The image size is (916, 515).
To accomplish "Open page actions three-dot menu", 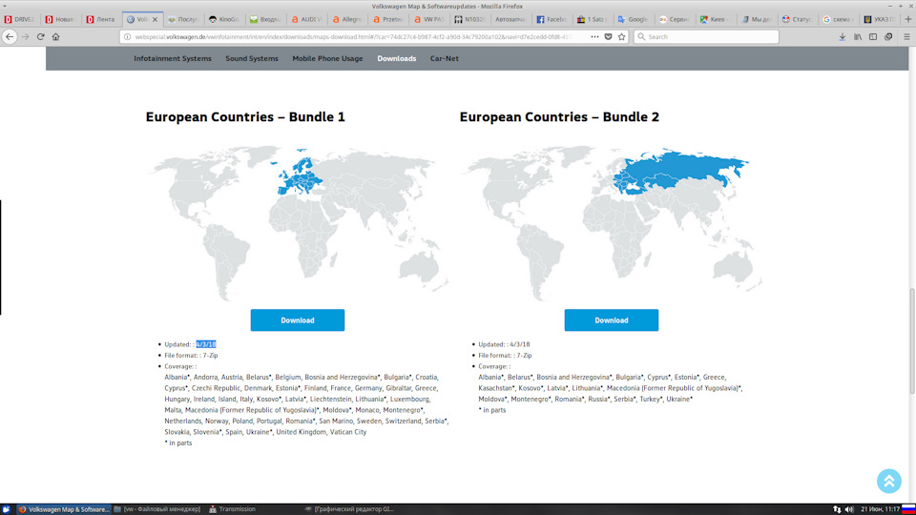I will pyautogui.click(x=594, y=37).
